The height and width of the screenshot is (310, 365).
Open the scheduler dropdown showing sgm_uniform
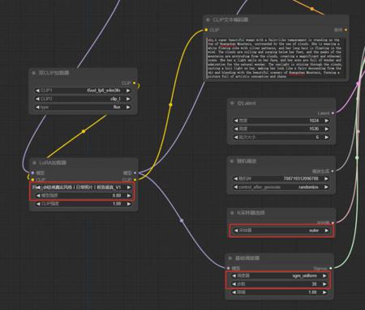(279, 276)
